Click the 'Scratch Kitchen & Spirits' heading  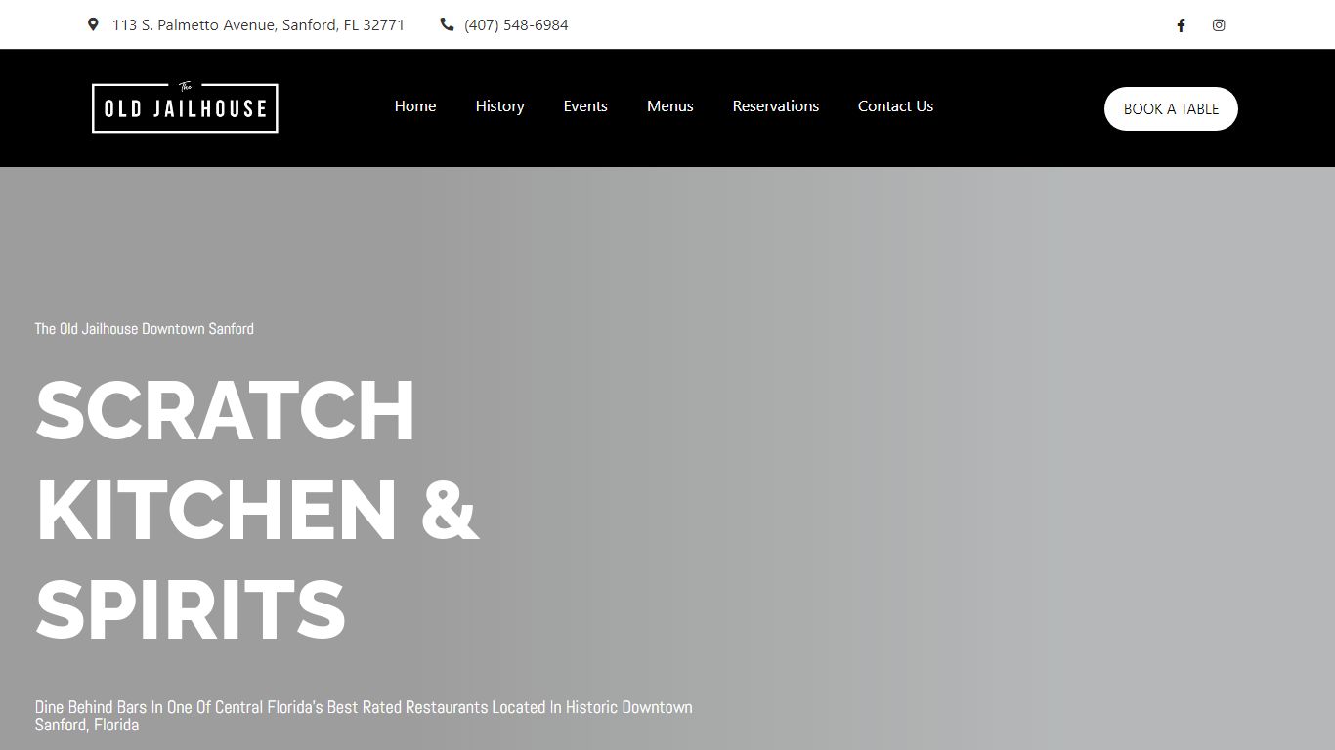point(257,509)
